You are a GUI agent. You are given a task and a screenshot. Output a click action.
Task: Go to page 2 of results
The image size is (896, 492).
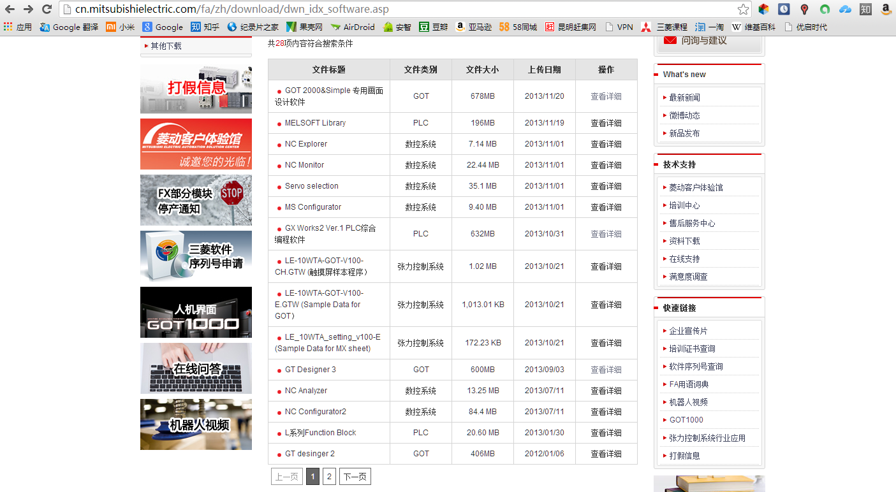329,477
